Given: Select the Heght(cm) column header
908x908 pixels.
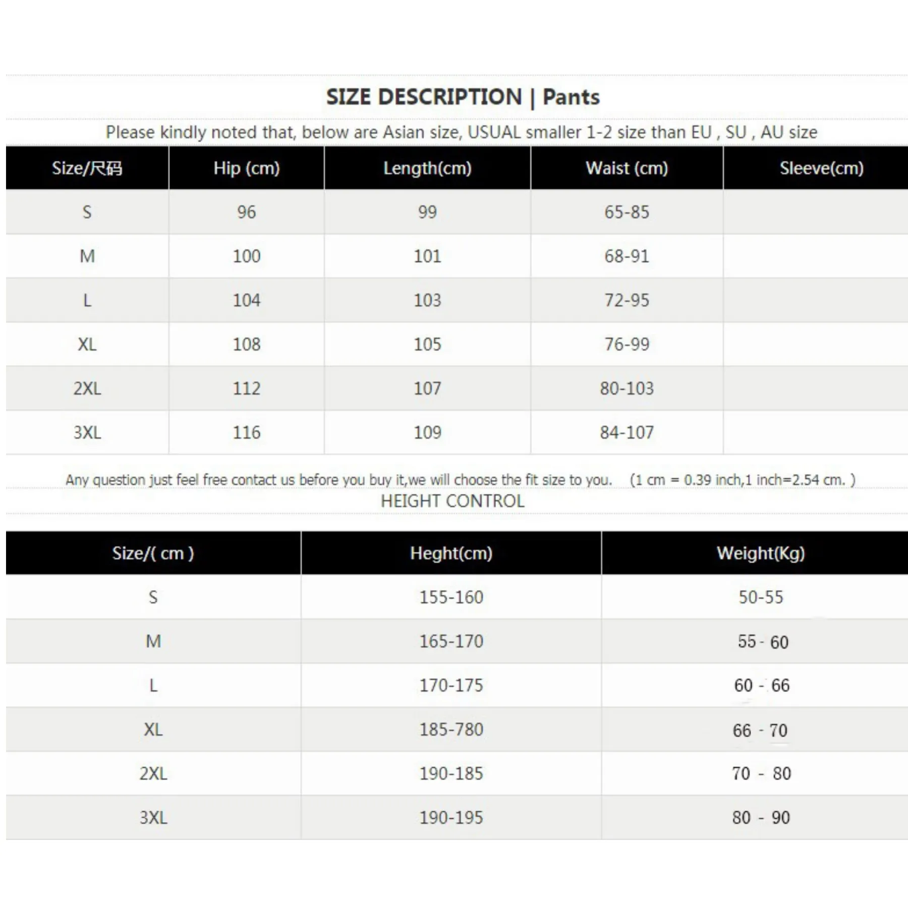Looking at the screenshot, I should coord(451,553).
